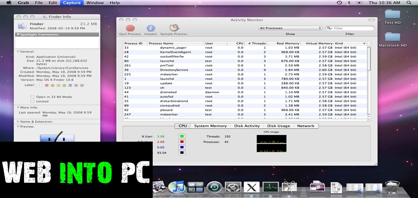Open System Preferences from the dock
The width and height of the screenshot is (418, 198).
[233, 187]
